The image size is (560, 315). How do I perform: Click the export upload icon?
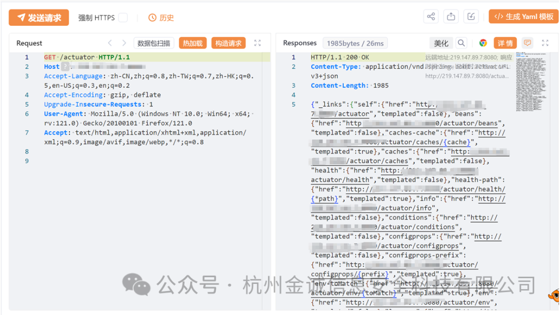451,17
